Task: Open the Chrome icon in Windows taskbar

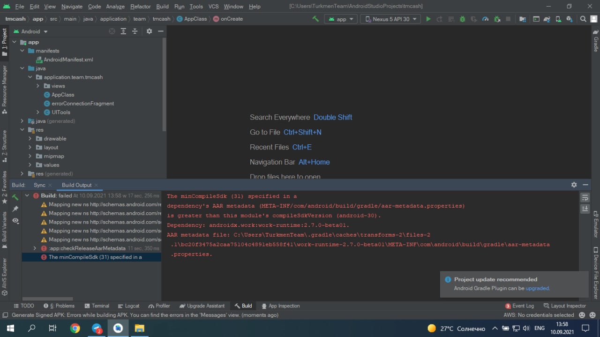Action: [x=75, y=328]
